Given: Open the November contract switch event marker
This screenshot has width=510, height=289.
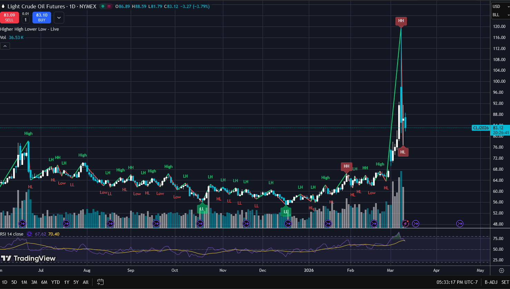Looking at the screenshot, I should [246, 224].
